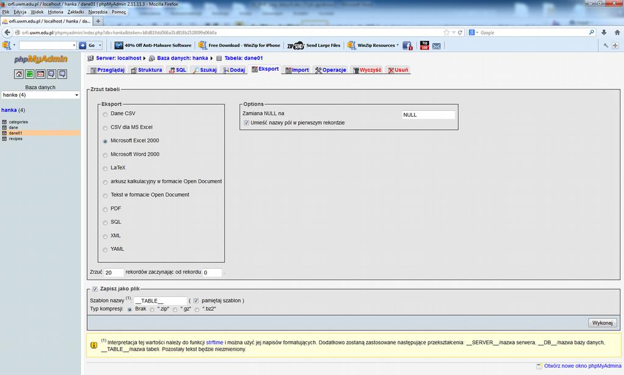Viewport: 624px width, 375px height.
Task: Click the Facebook icon in WinZip toolbar
Action: coord(407,46)
